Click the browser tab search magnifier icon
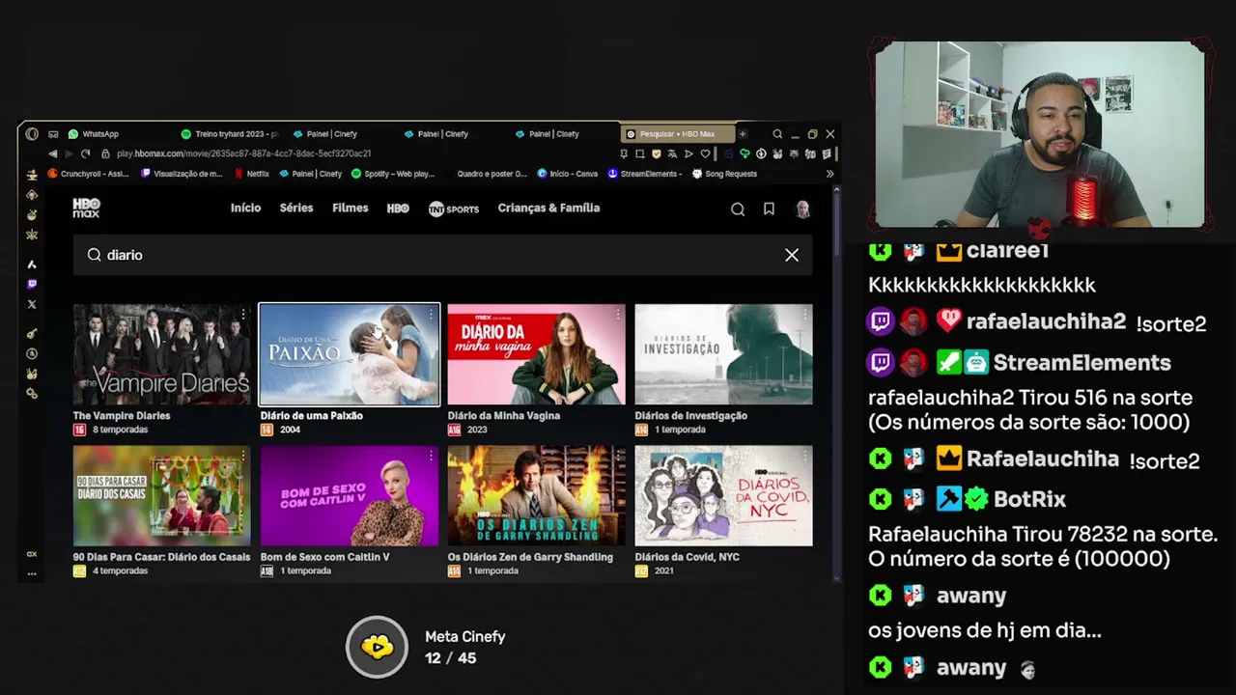 777,134
